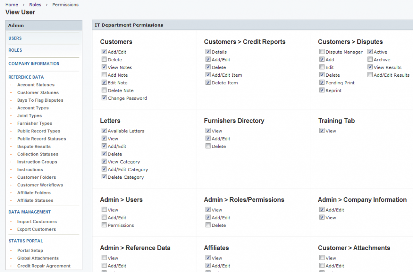Toggle Available Letters checkbox

(104, 131)
